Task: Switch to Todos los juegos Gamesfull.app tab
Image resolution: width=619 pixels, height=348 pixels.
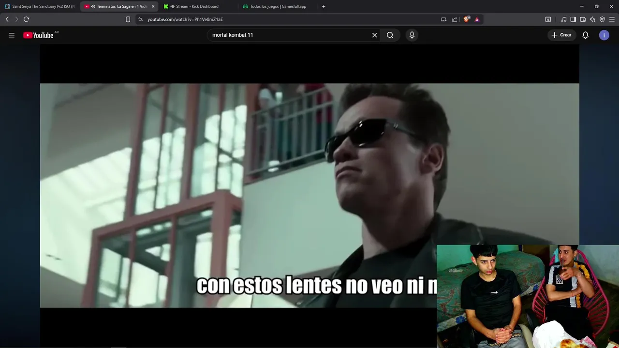Action: 278,6
